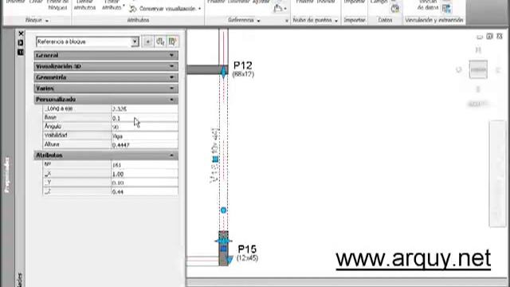The image size is (510, 287).
Task: Click the data extraction icon in the ribbon
Action: (x=446, y=9)
